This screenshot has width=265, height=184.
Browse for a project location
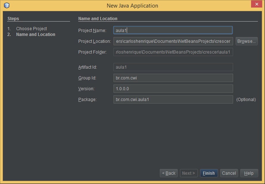click(x=247, y=41)
